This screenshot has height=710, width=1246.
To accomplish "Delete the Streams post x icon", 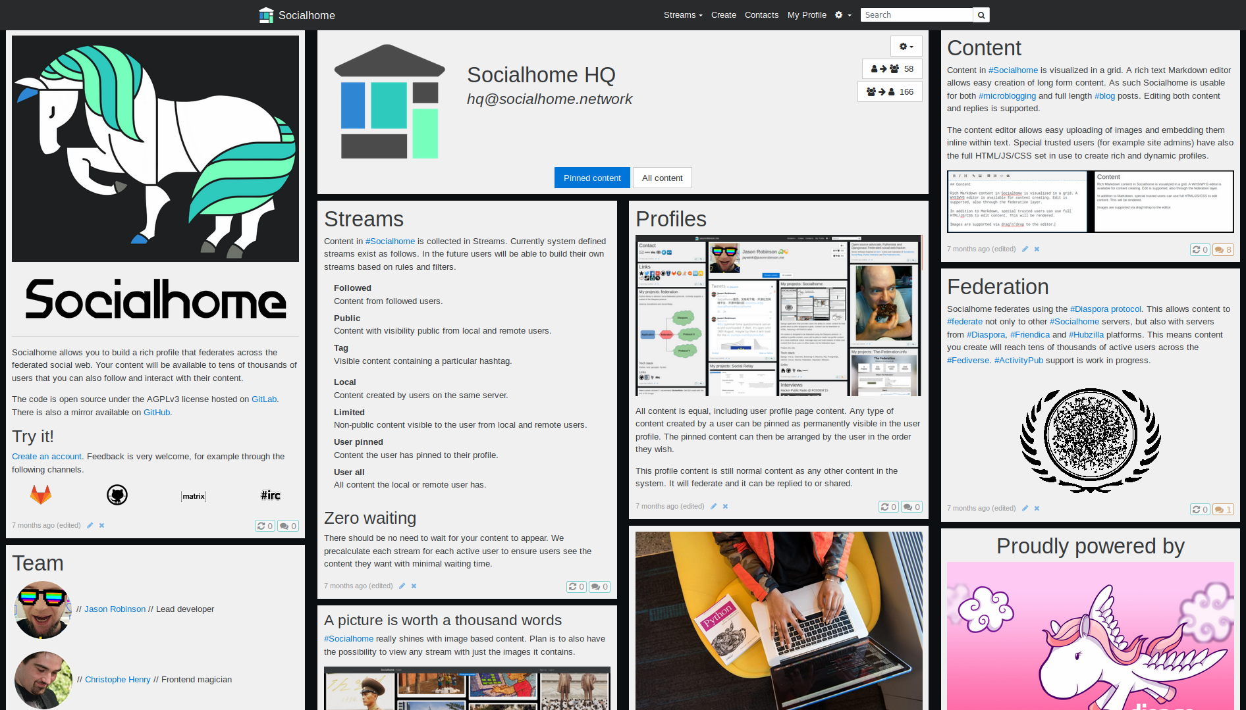I will 414,586.
